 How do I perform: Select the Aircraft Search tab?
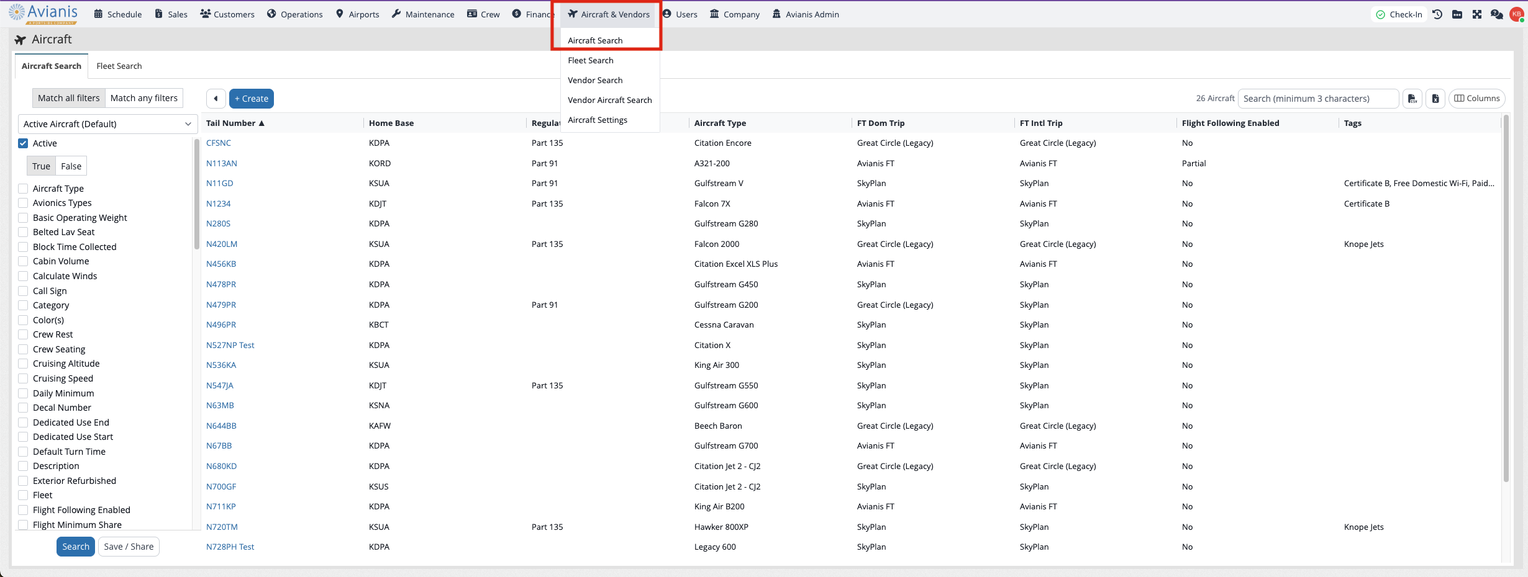pos(52,66)
